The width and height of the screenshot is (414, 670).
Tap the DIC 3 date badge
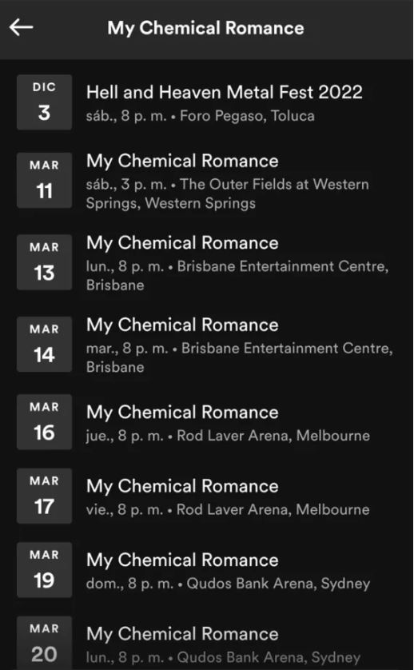tap(45, 102)
